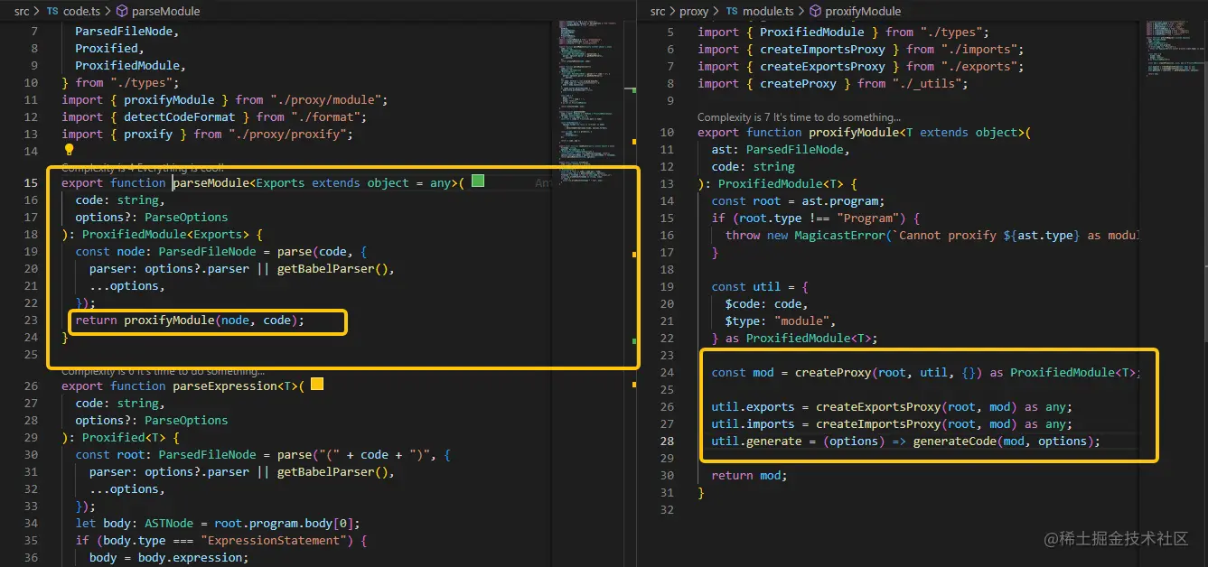
Task: Select line number 24 in module.ts
Action: 667,372
